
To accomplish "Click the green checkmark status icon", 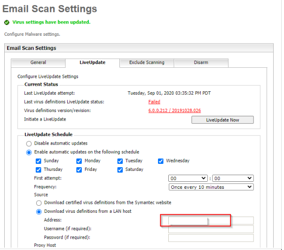I will (7, 22).
